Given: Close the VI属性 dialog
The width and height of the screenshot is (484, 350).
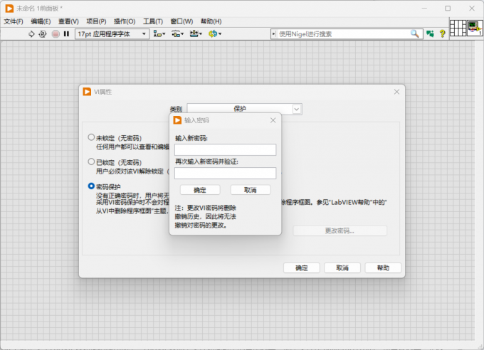Looking at the screenshot, I should click(x=396, y=92).
